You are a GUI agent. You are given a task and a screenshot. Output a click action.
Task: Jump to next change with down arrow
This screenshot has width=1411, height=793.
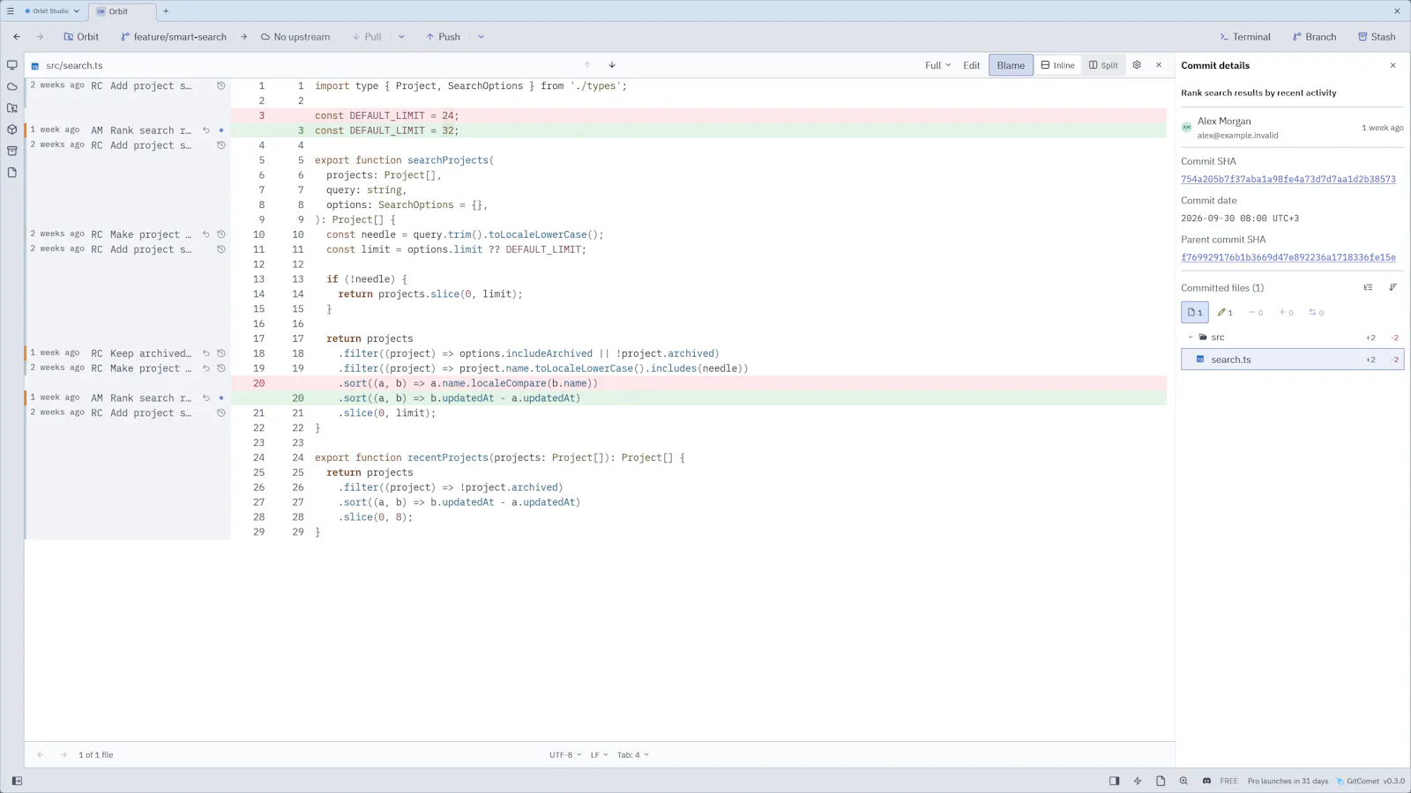point(612,65)
